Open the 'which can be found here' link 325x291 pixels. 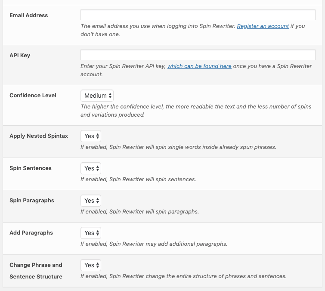199,66
